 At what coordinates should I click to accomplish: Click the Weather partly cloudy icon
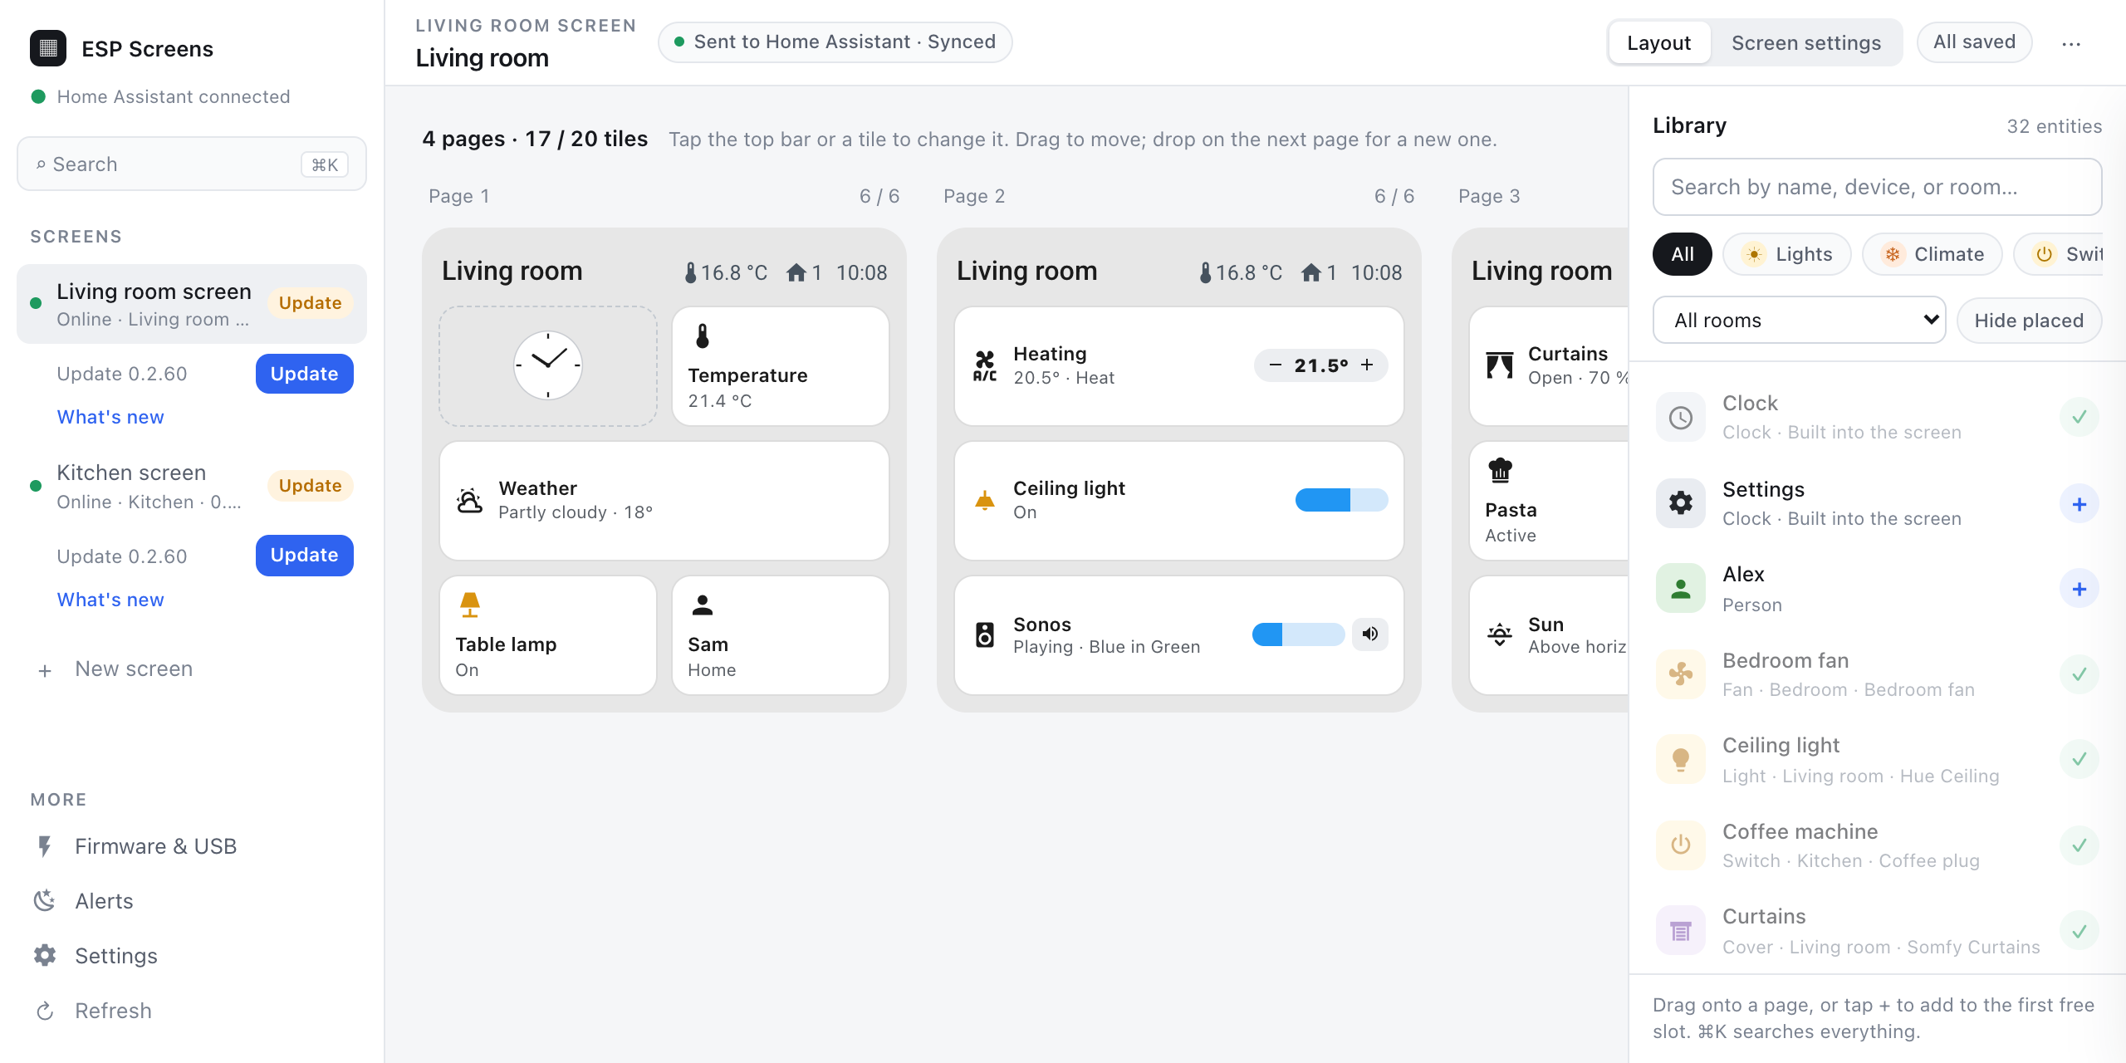470,500
